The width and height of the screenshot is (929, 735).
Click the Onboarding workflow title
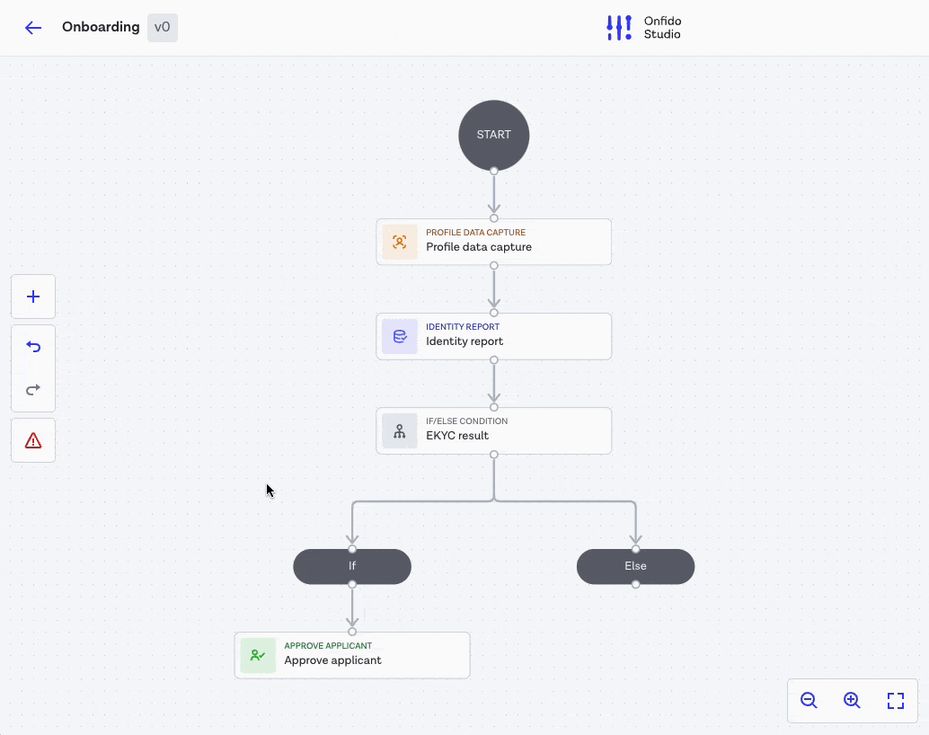pyautogui.click(x=101, y=27)
